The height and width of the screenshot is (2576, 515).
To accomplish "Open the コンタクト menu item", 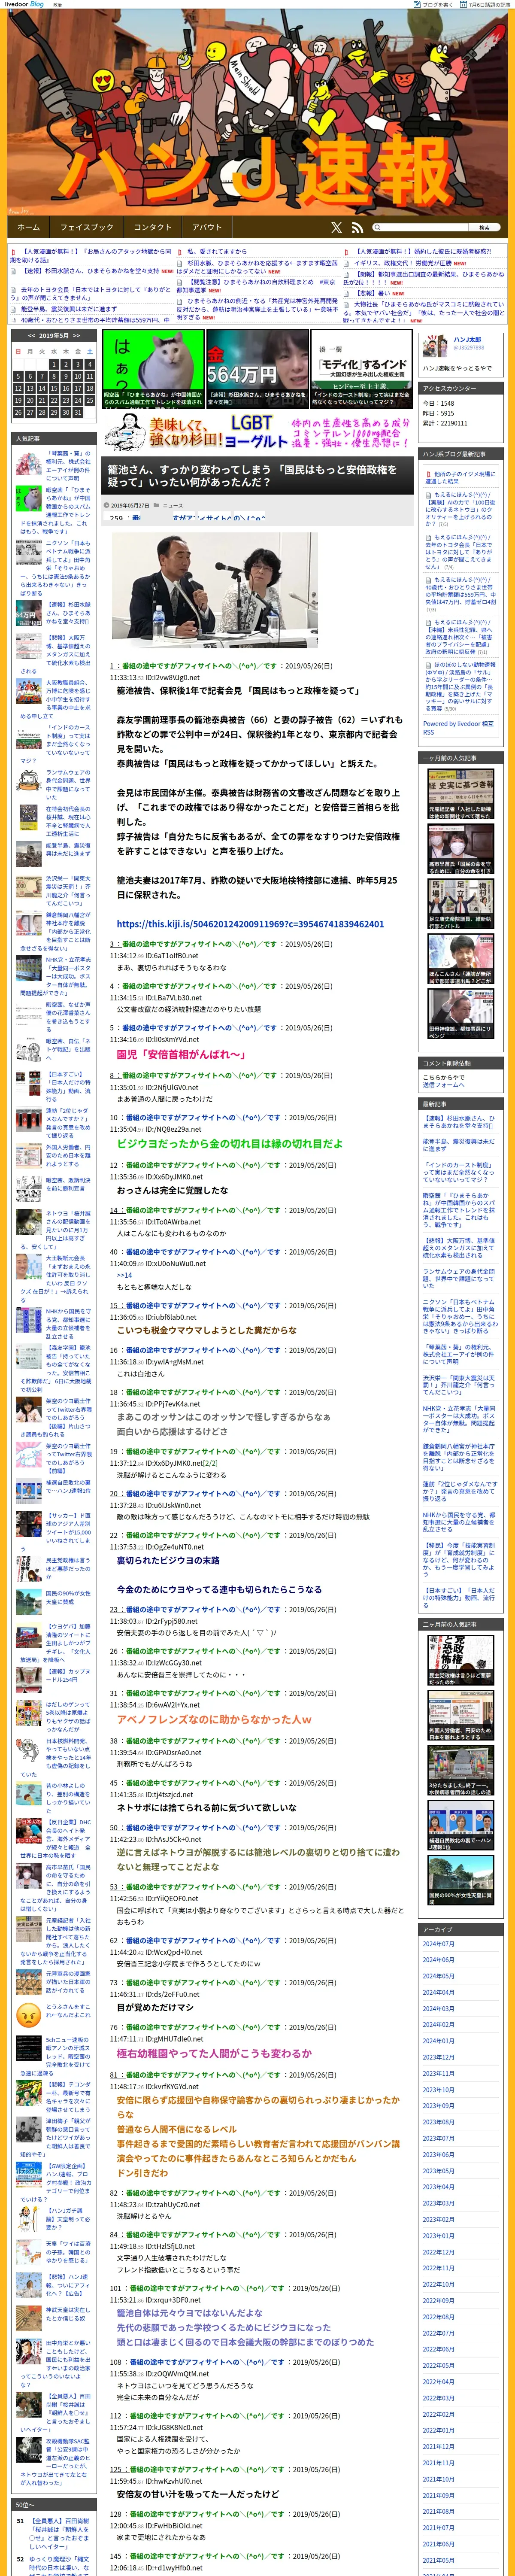I will click(153, 227).
